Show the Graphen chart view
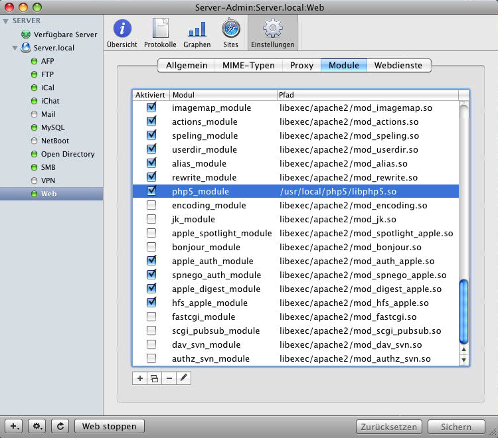This screenshot has height=438, width=498. pyautogui.click(x=197, y=29)
